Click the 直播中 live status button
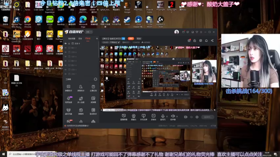 (208, 117)
